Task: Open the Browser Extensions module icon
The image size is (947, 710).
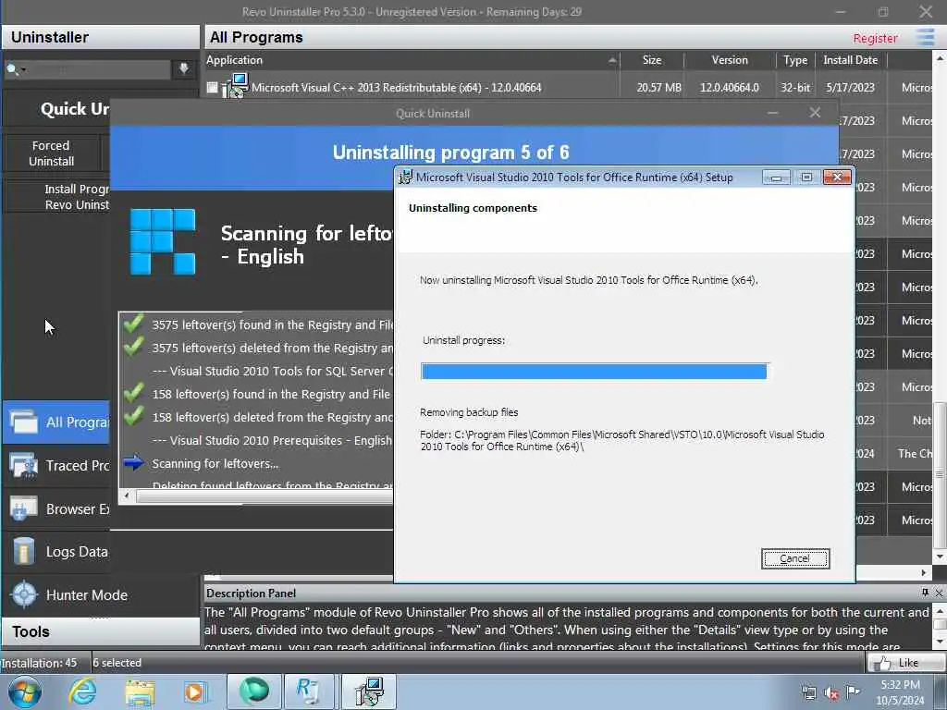Action: point(24,509)
